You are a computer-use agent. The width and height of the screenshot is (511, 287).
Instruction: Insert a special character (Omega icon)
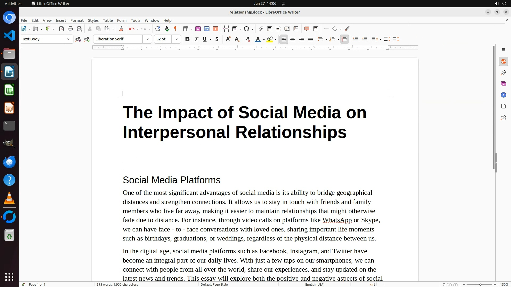coord(246,29)
